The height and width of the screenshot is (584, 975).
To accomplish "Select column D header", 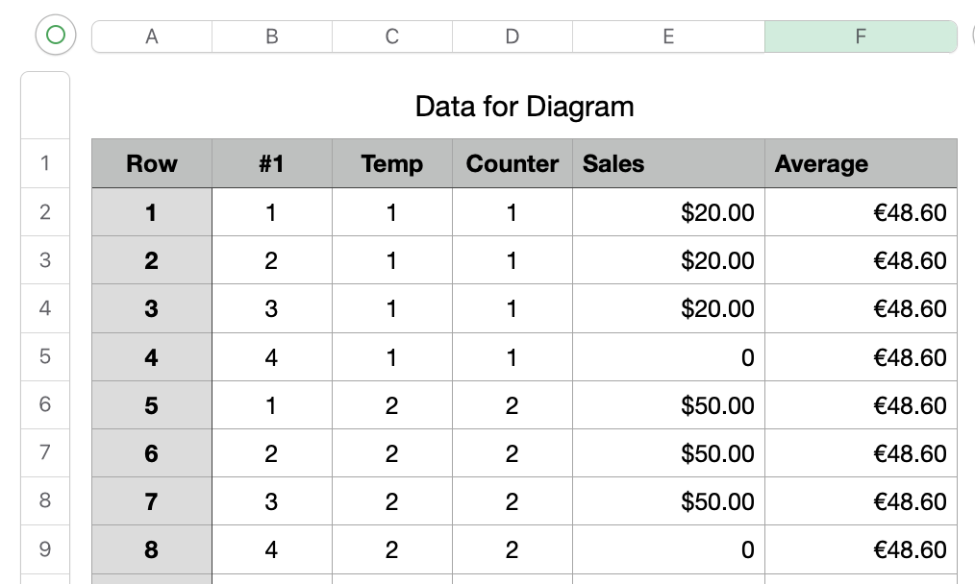I will click(x=512, y=36).
